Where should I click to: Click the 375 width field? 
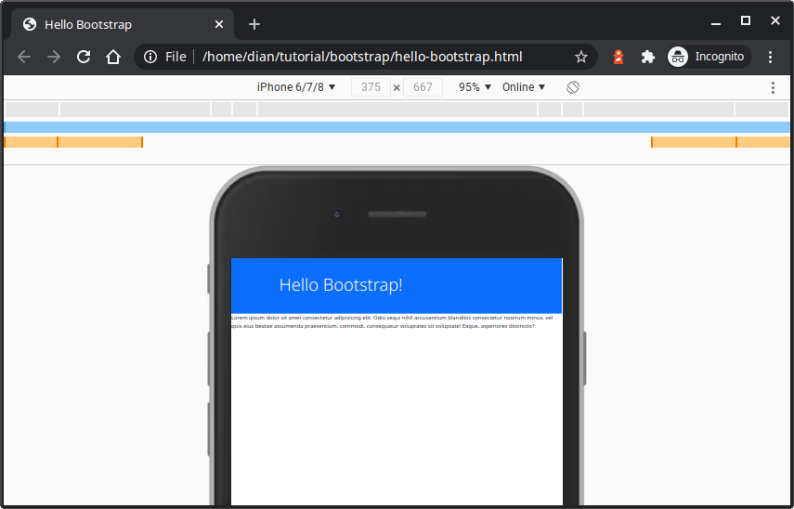pos(371,87)
